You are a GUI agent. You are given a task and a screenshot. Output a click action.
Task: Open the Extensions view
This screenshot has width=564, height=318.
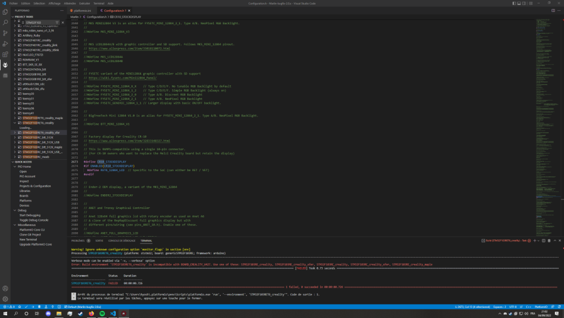coord(5,54)
